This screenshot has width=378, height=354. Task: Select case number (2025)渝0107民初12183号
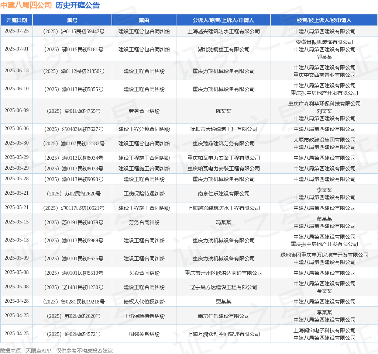tap(73, 143)
